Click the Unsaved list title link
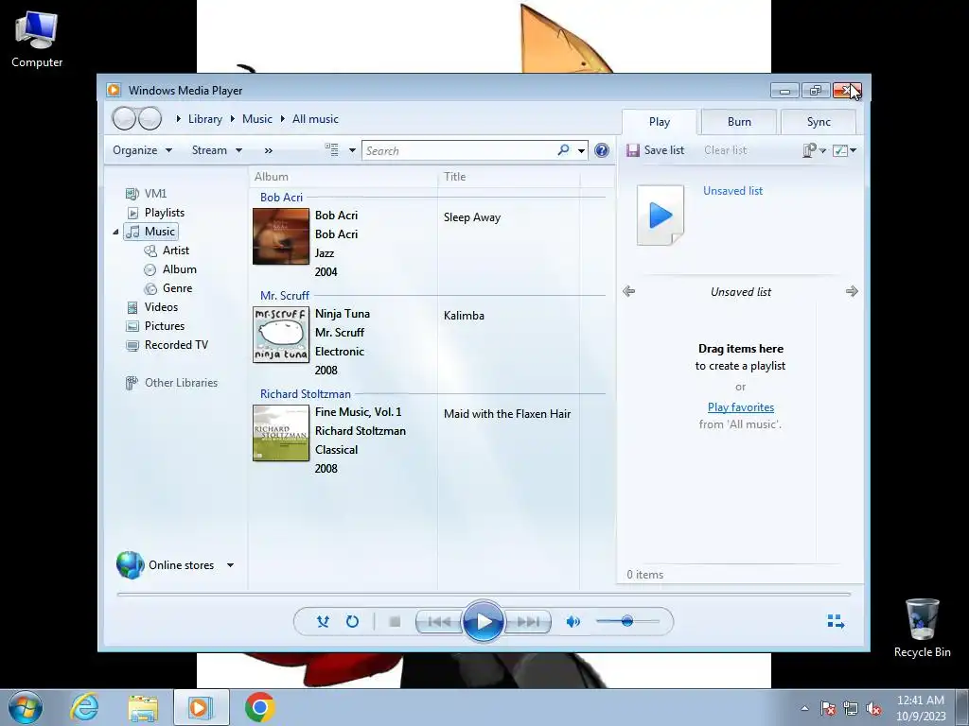969x726 pixels. coord(732,191)
